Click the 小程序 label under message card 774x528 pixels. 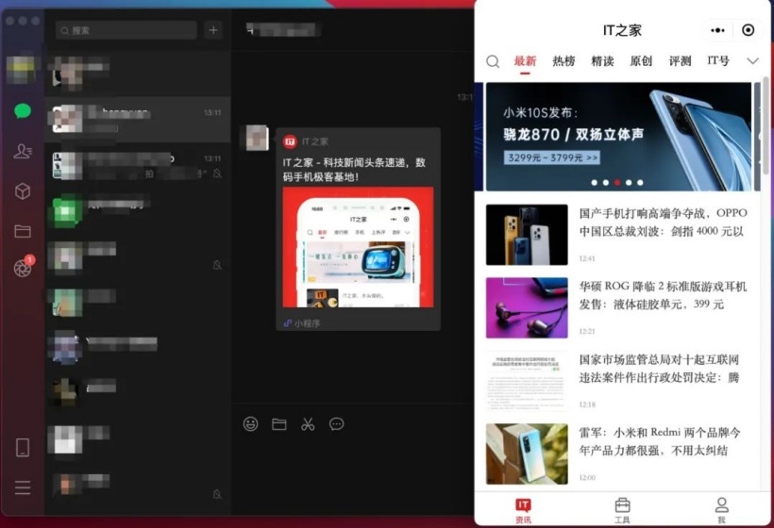click(307, 323)
